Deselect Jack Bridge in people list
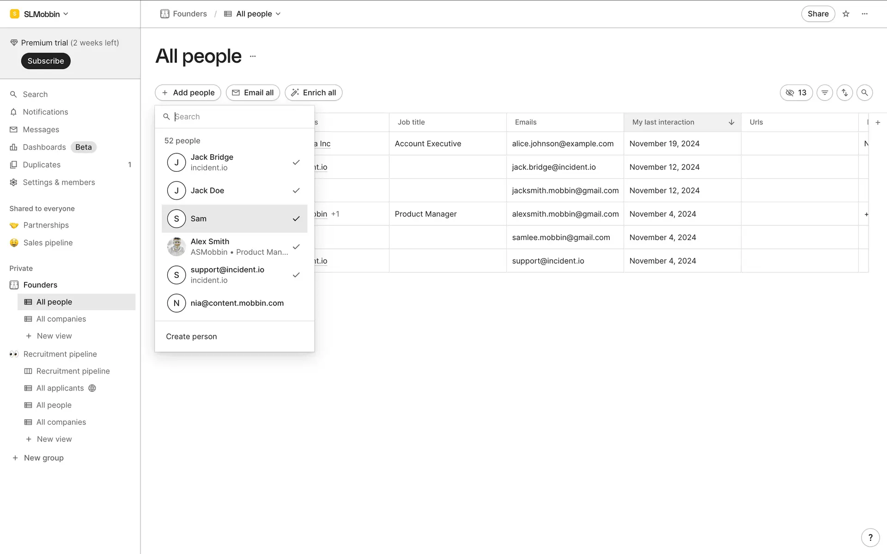 234,163
